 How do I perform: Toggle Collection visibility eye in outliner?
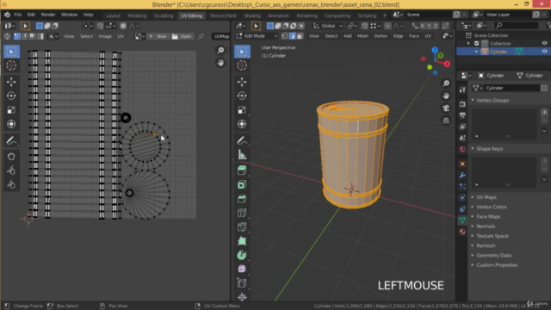click(x=544, y=43)
